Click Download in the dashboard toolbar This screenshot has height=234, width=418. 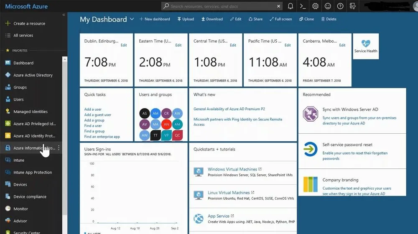point(212,19)
